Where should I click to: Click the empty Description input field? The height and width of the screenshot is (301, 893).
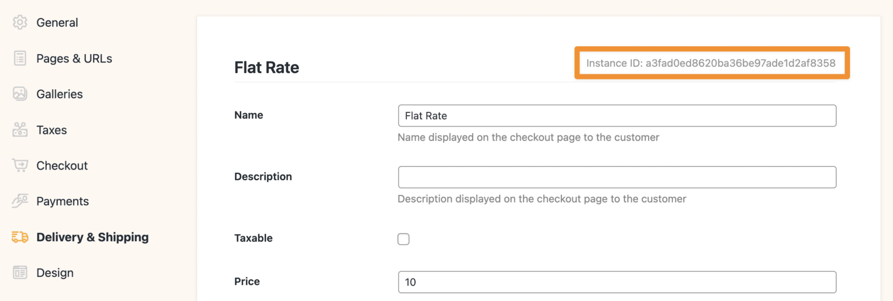[617, 177]
